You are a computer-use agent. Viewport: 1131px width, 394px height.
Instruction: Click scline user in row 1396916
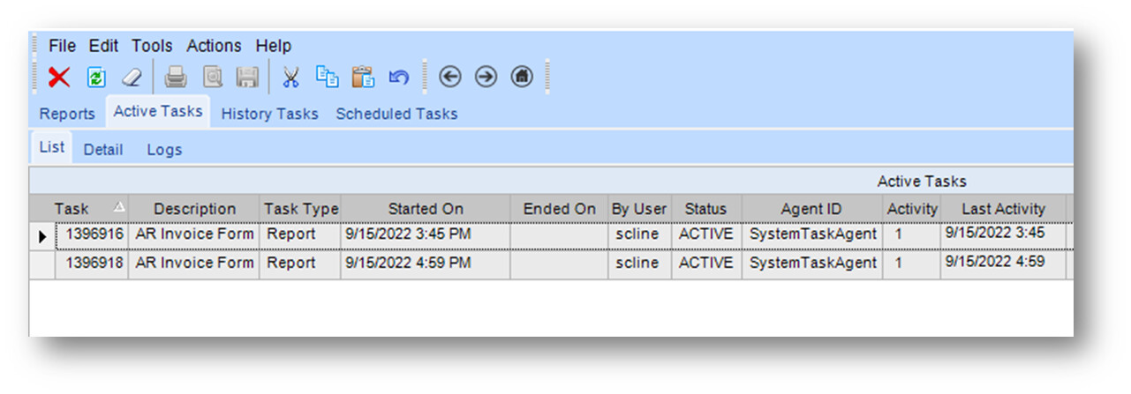tap(639, 235)
